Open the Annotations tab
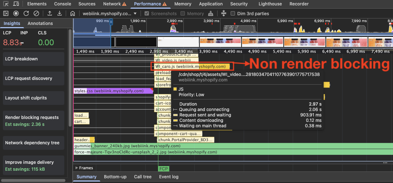This screenshot has height=183, width=393. pos(40,23)
